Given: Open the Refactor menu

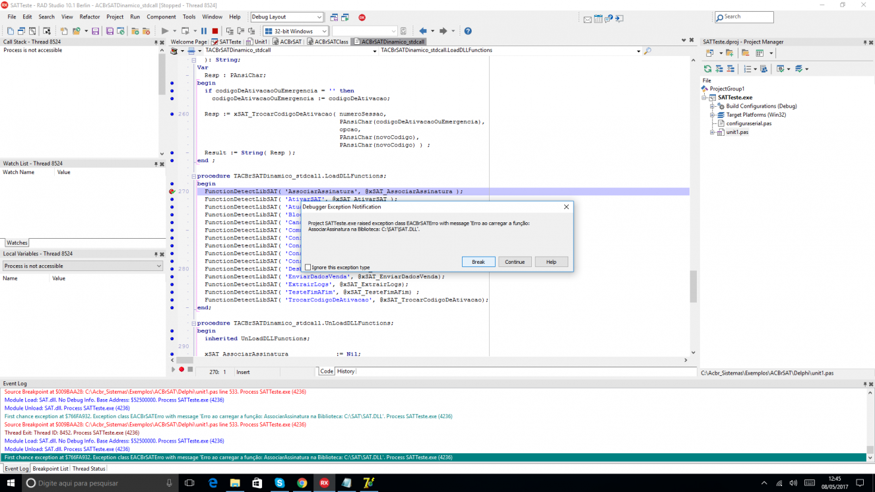Looking at the screenshot, I should [90, 17].
